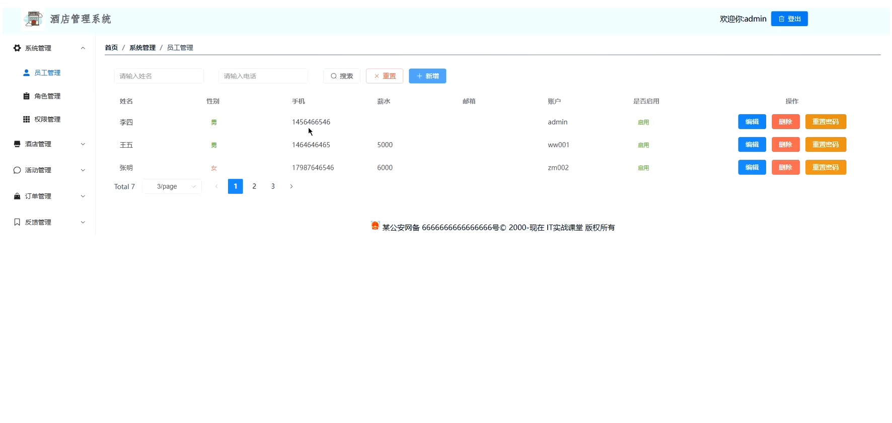Select page 1 in pagination
The height and width of the screenshot is (423, 892).
pyautogui.click(x=236, y=186)
